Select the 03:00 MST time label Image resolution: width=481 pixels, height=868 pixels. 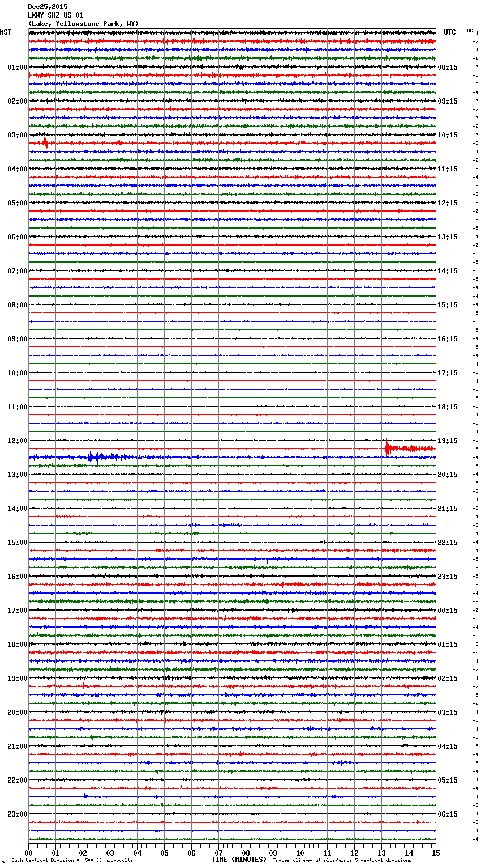(x=17, y=135)
